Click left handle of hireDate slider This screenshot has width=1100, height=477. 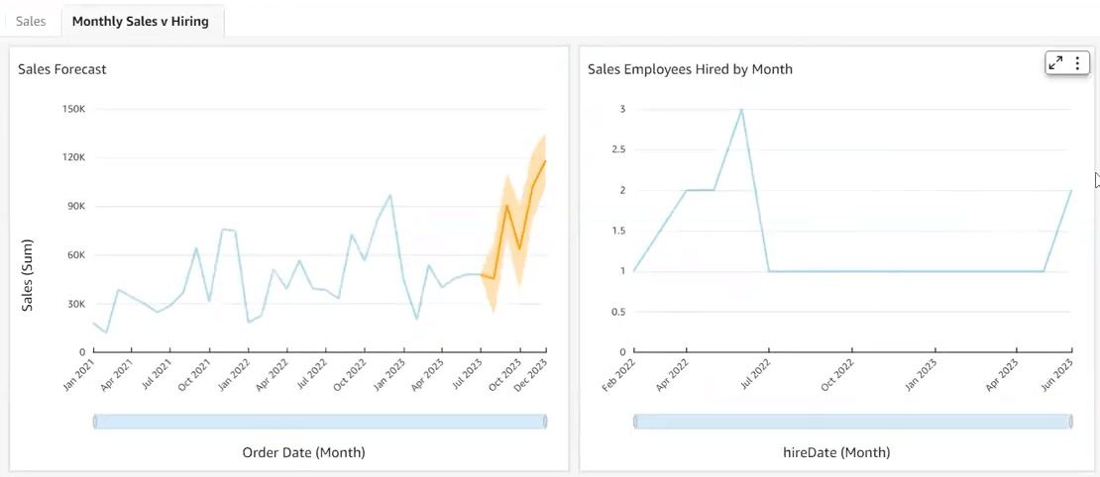point(635,422)
